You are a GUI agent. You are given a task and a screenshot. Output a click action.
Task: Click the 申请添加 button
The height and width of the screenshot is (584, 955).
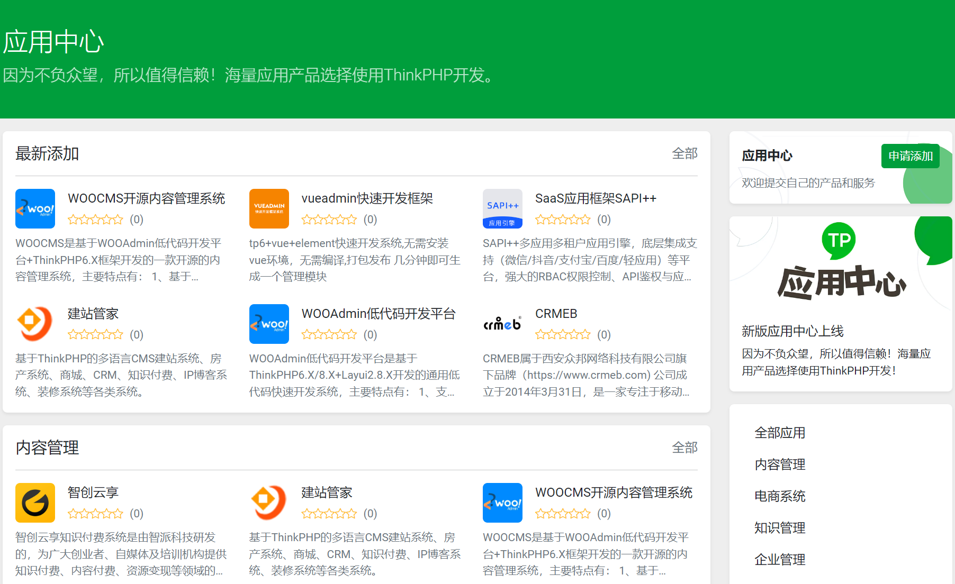click(911, 156)
